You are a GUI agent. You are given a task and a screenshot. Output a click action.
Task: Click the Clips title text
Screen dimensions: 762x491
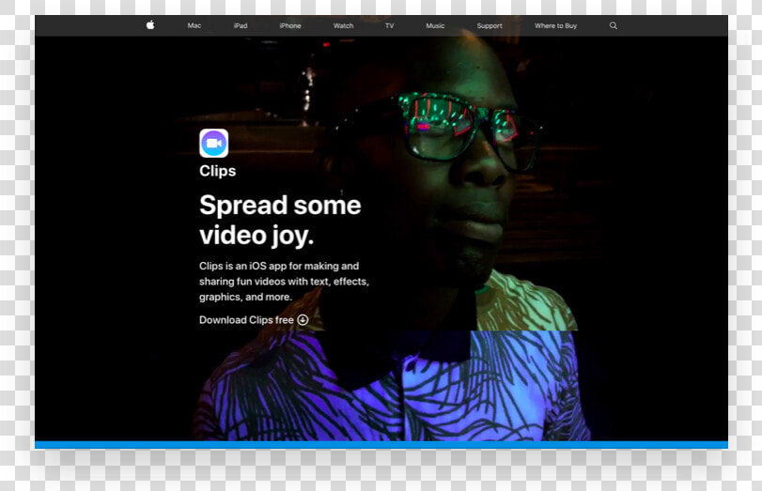click(218, 171)
